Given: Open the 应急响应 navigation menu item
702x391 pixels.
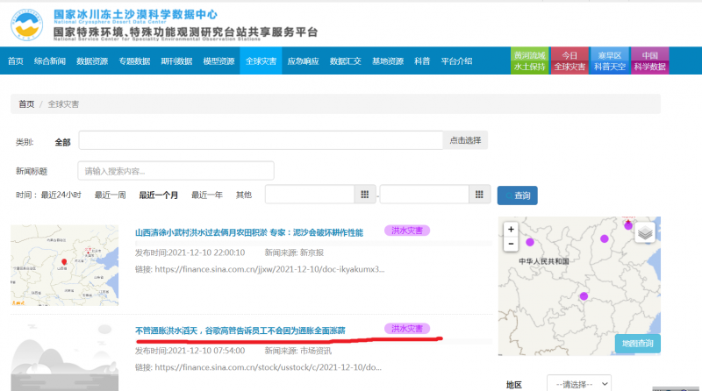Looking at the screenshot, I should click(303, 61).
